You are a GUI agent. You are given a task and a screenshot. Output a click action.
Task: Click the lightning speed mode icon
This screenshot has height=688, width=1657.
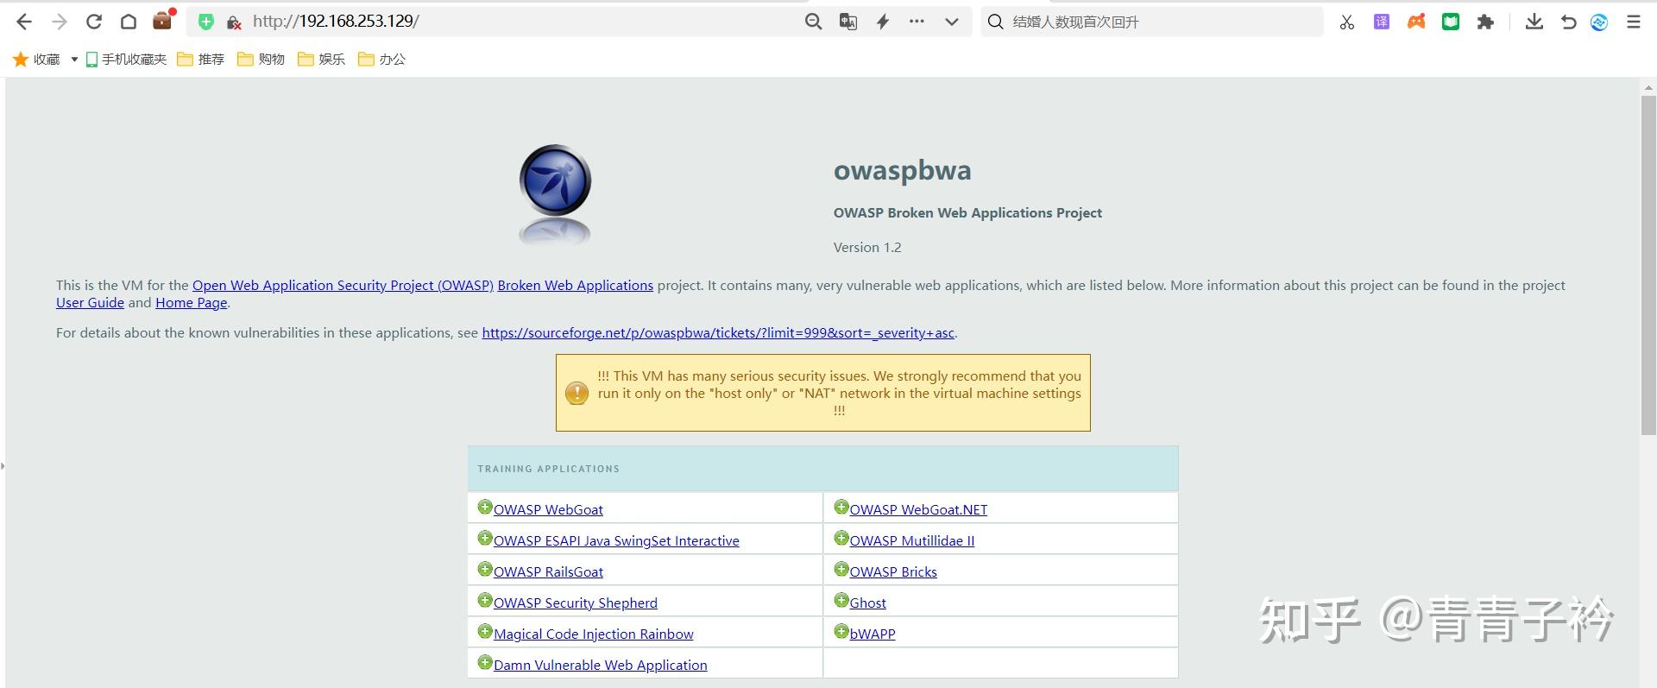click(882, 22)
